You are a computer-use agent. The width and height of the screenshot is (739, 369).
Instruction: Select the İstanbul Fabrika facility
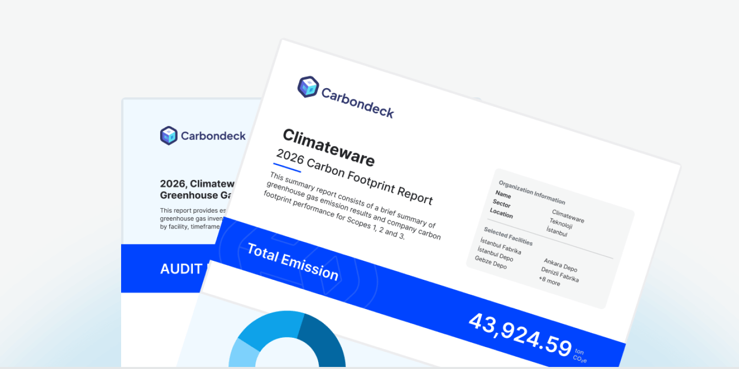tap(500, 246)
